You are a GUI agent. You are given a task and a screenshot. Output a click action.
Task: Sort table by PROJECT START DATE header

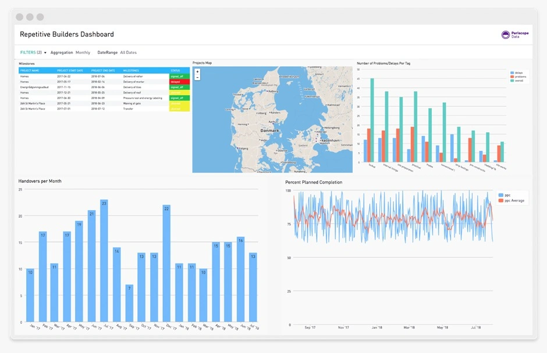pyautogui.click(x=70, y=70)
